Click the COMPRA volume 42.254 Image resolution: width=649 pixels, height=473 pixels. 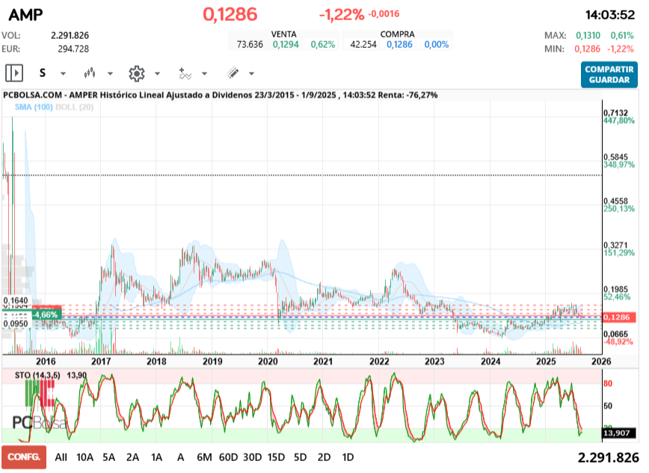pyautogui.click(x=363, y=44)
